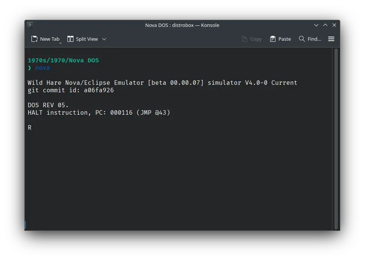365x260 pixels.
Task: Click the "Split View" text label
Action: point(87,39)
